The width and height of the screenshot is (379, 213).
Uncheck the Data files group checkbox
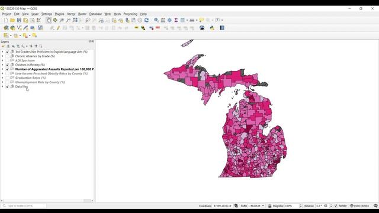pyautogui.click(x=7, y=86)
